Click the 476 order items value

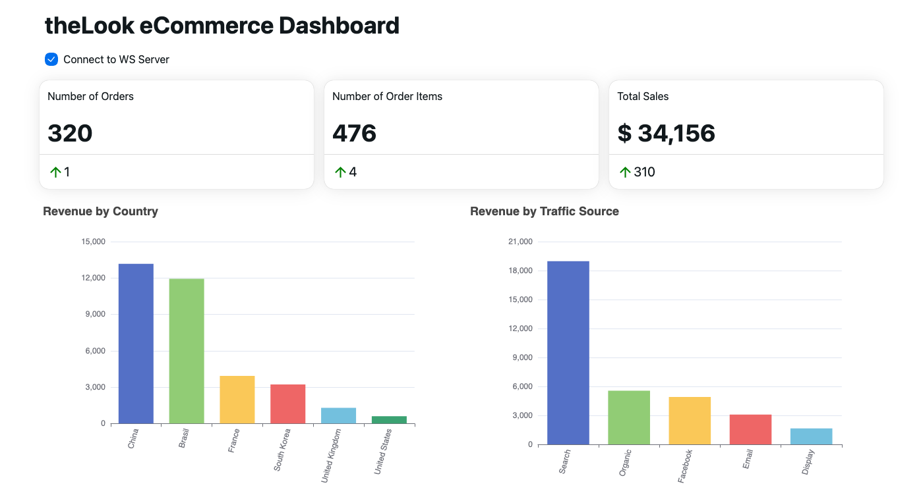point(354,133)
